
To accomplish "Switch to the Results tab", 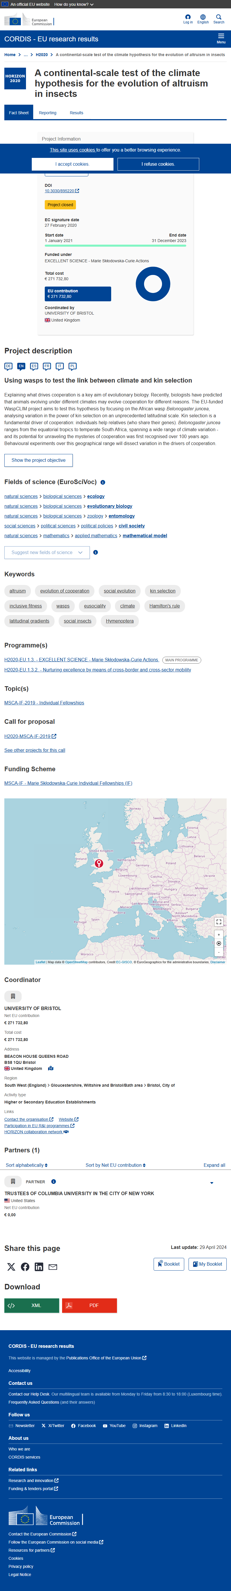I will point(77,113).
